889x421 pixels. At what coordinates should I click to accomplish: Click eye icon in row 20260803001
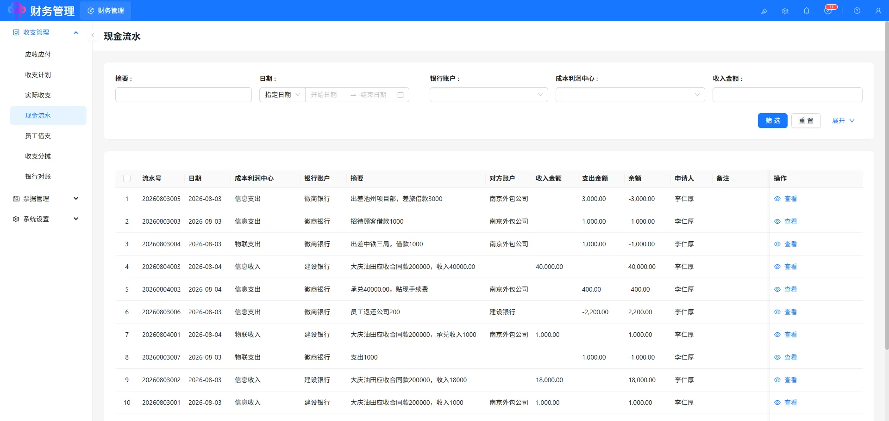tap(777, 403)
